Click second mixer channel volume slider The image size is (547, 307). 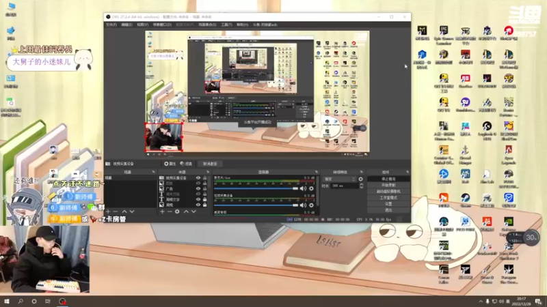pos(256,205)
